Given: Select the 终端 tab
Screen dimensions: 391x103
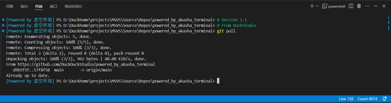Looking at the screenshot, I should click(39, 6).
